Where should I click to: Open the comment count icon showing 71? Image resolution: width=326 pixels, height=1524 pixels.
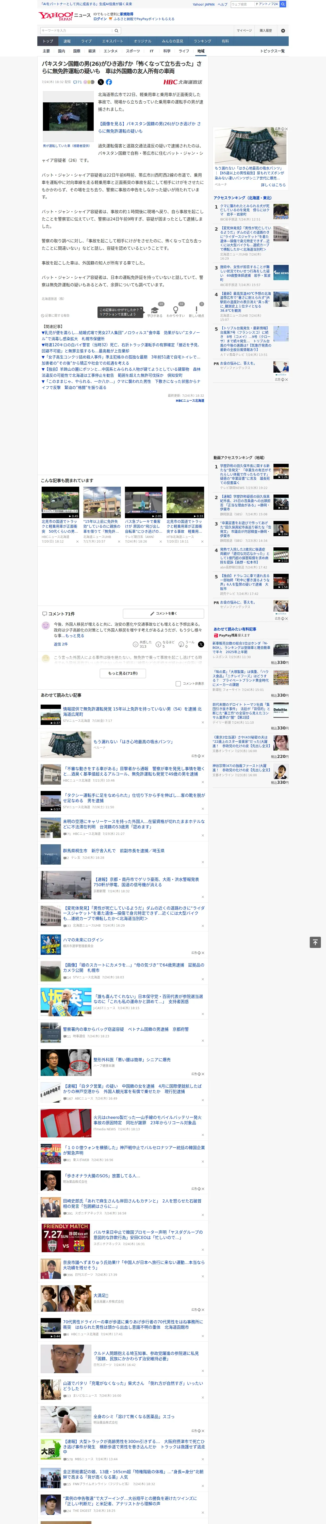coord(77,82)
